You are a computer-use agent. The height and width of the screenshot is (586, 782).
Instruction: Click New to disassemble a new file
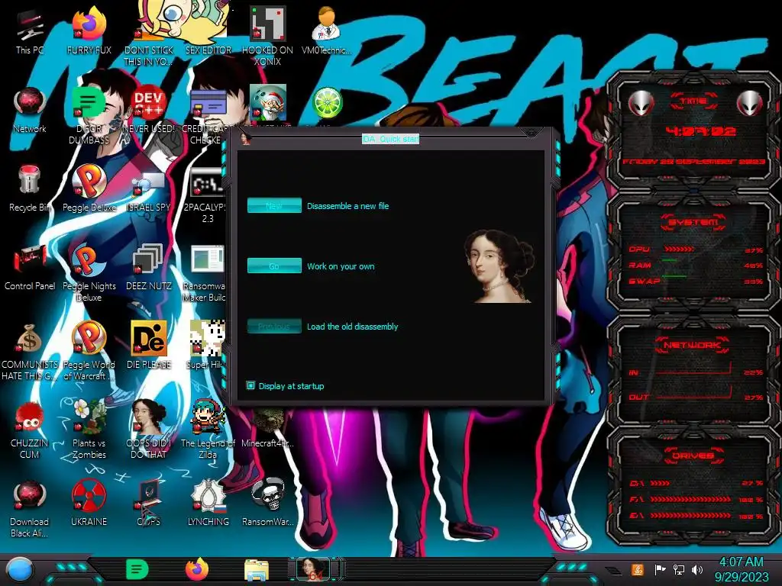[274, 205]
